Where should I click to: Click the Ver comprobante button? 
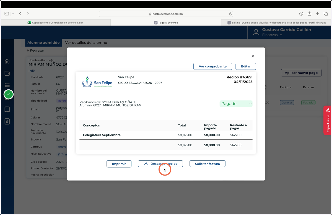pyautogui.click(x=213, y=66)
